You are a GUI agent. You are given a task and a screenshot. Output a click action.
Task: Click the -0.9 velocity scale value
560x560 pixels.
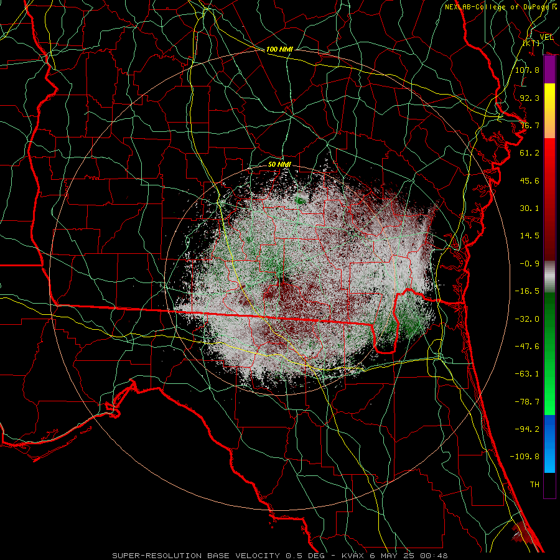(x=530, y=264)
